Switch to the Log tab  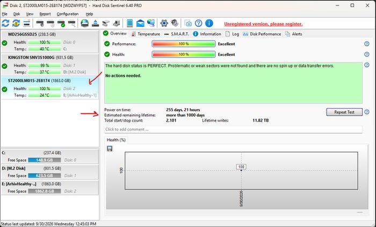coord(232,34)
